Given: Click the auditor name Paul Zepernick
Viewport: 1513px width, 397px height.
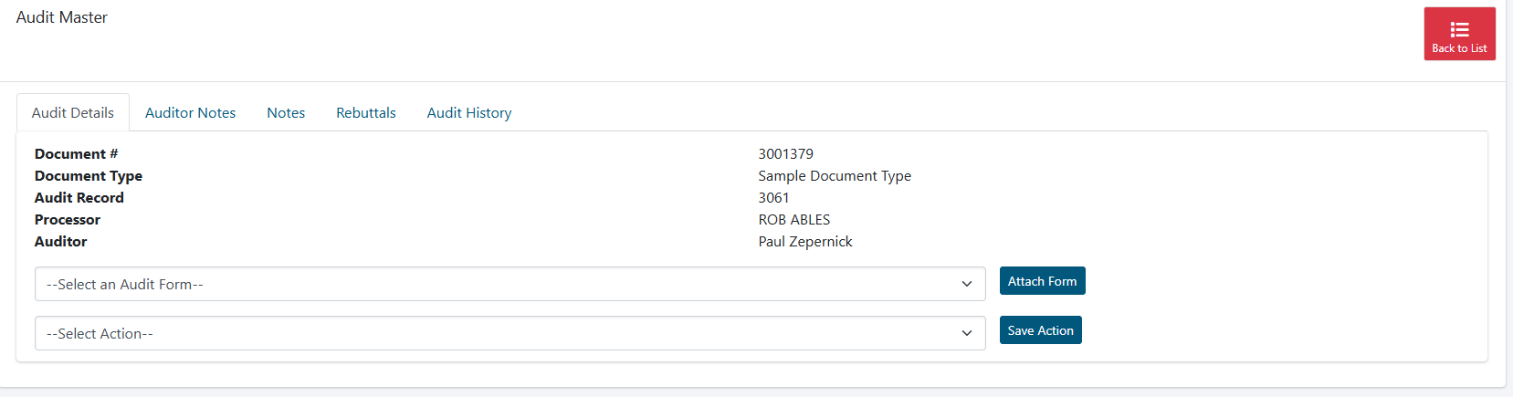Looking at the screenshot, I should pyautogui.click(x=804, y=242).
